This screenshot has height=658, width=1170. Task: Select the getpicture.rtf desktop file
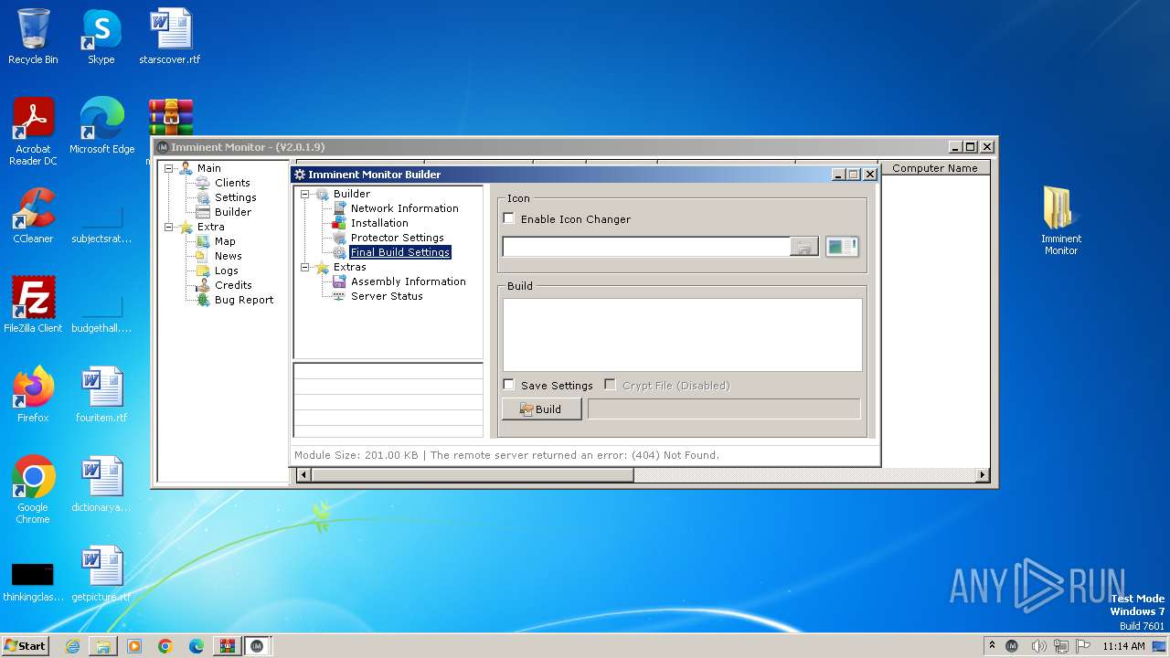coord(101,574)
